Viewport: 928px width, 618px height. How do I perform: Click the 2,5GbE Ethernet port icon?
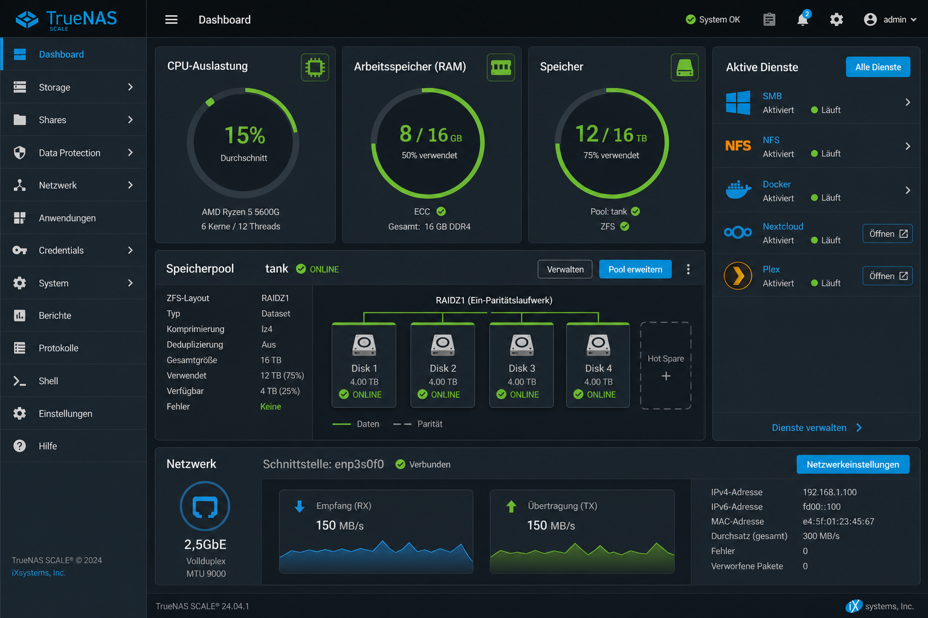[x=205, y=506]
